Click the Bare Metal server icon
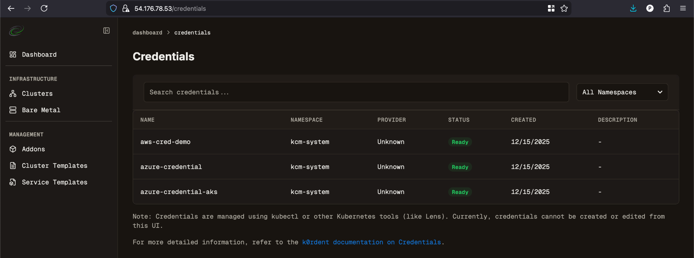The image size is (694, 258). point(13,110)
